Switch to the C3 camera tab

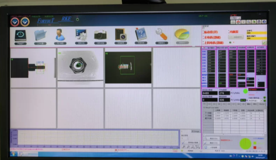[x=215, y=104]
